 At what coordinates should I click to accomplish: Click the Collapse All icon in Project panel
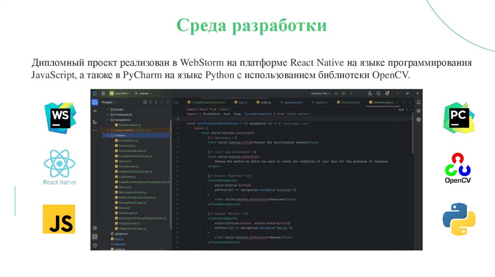point(156,102)
